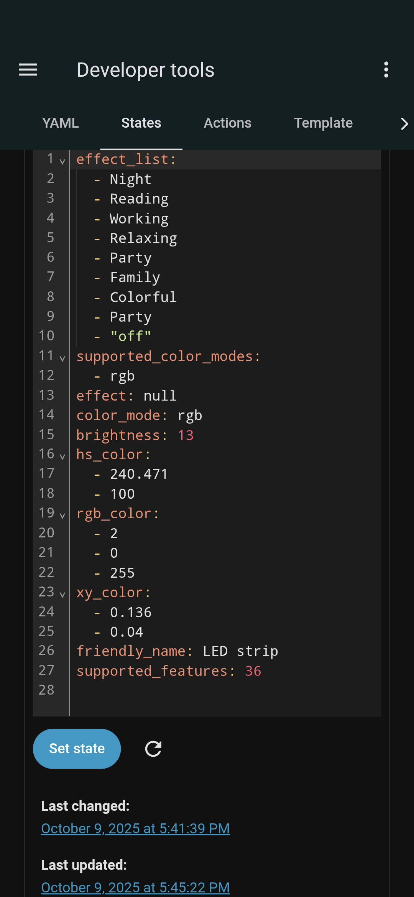Viewport: 414px width, 897px height.
Task: Collapse the hs_color fold arrow
Action: click(x=62, y=457)
